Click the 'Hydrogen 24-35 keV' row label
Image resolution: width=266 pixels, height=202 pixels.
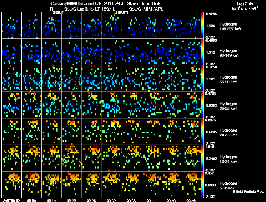(228, 133)
